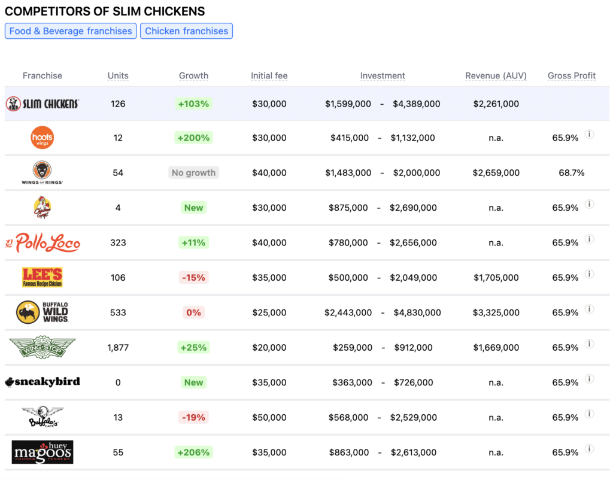Click the 323 units value
The width and height of the screenshot is (613, 480).
coord(118,243)
